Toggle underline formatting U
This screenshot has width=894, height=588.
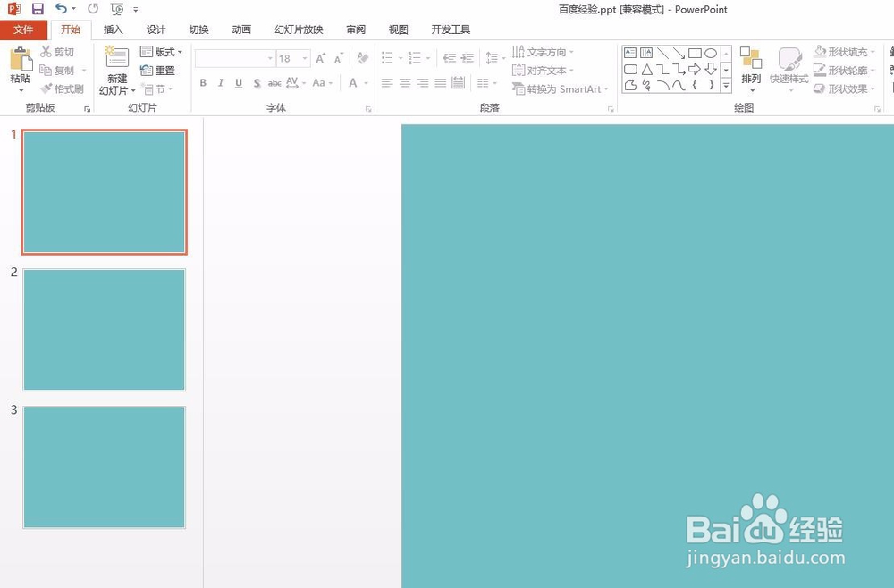(239, 83)
